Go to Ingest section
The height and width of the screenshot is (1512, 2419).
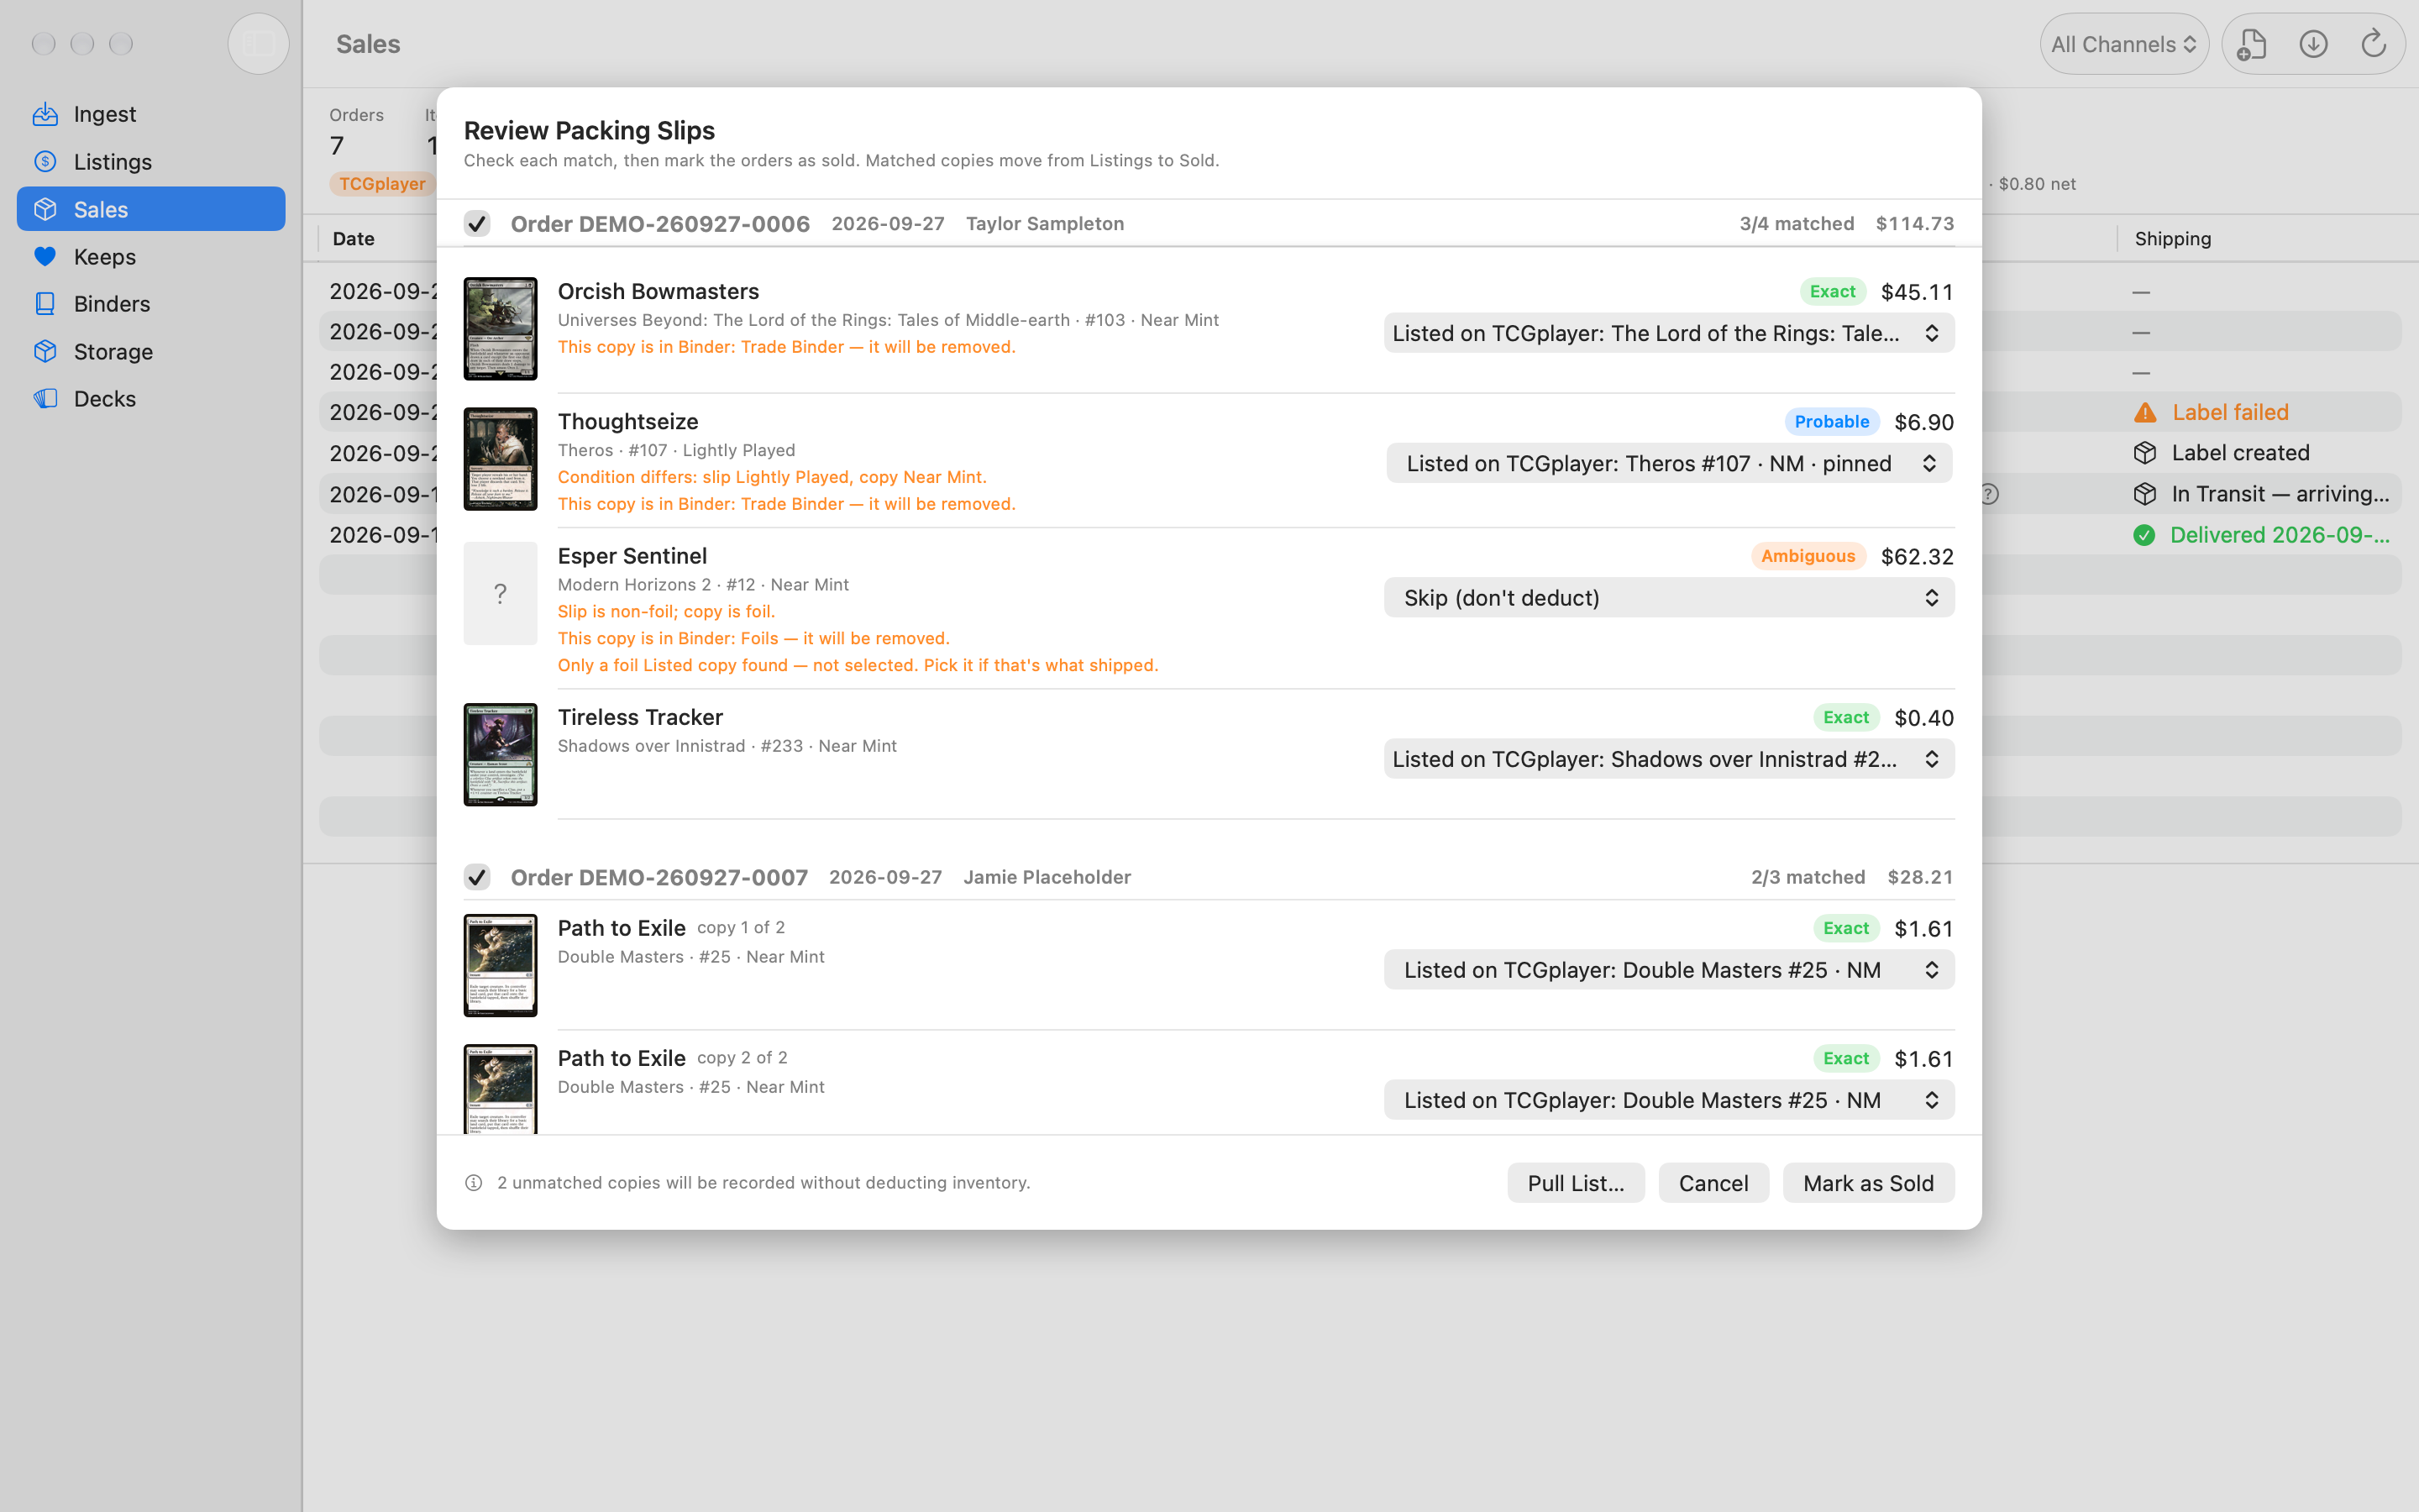[x=151, y=114]
